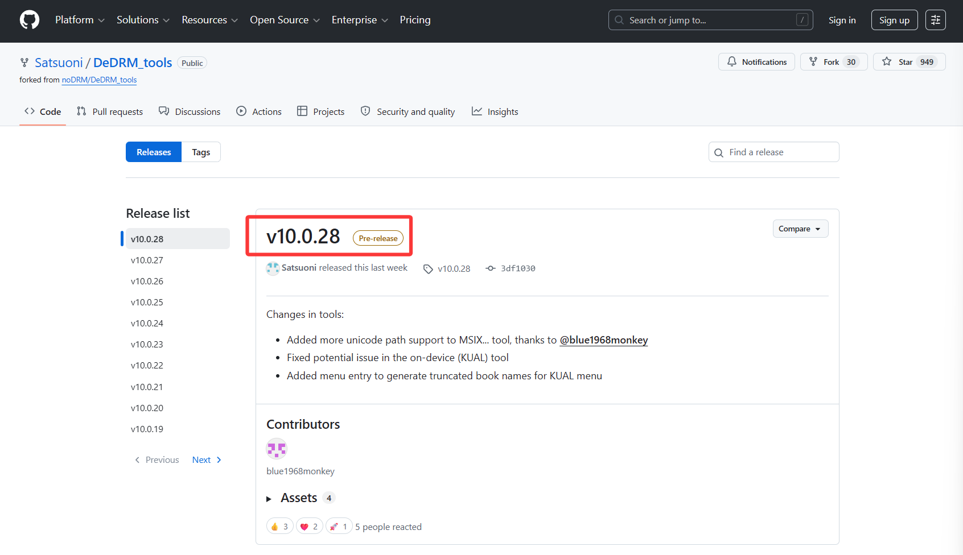This screenshot has height=555, width=963.
Task: Select v10.0.28 in the release list
Action: 178,239
